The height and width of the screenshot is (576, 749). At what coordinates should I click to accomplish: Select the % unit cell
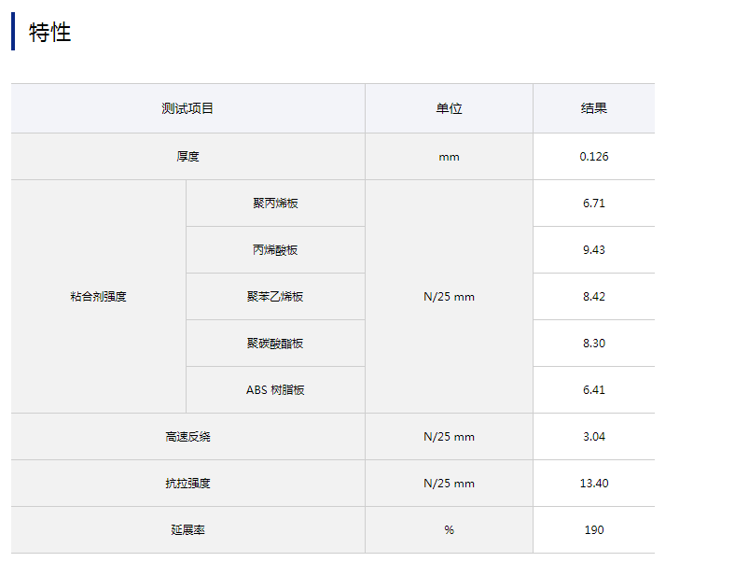pos(449,530)
